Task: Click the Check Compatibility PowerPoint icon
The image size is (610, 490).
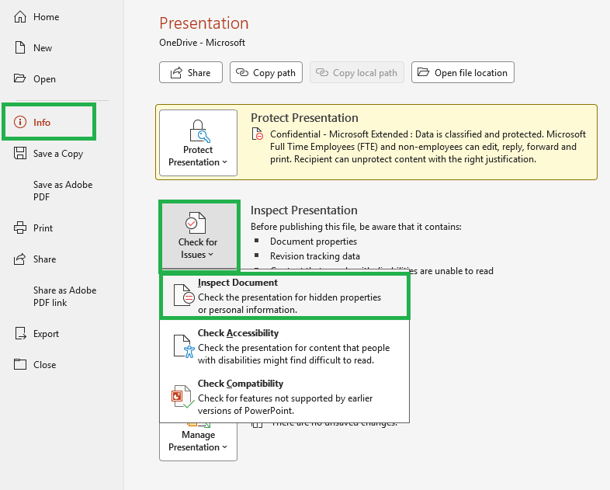Action: tap(182, 397)
